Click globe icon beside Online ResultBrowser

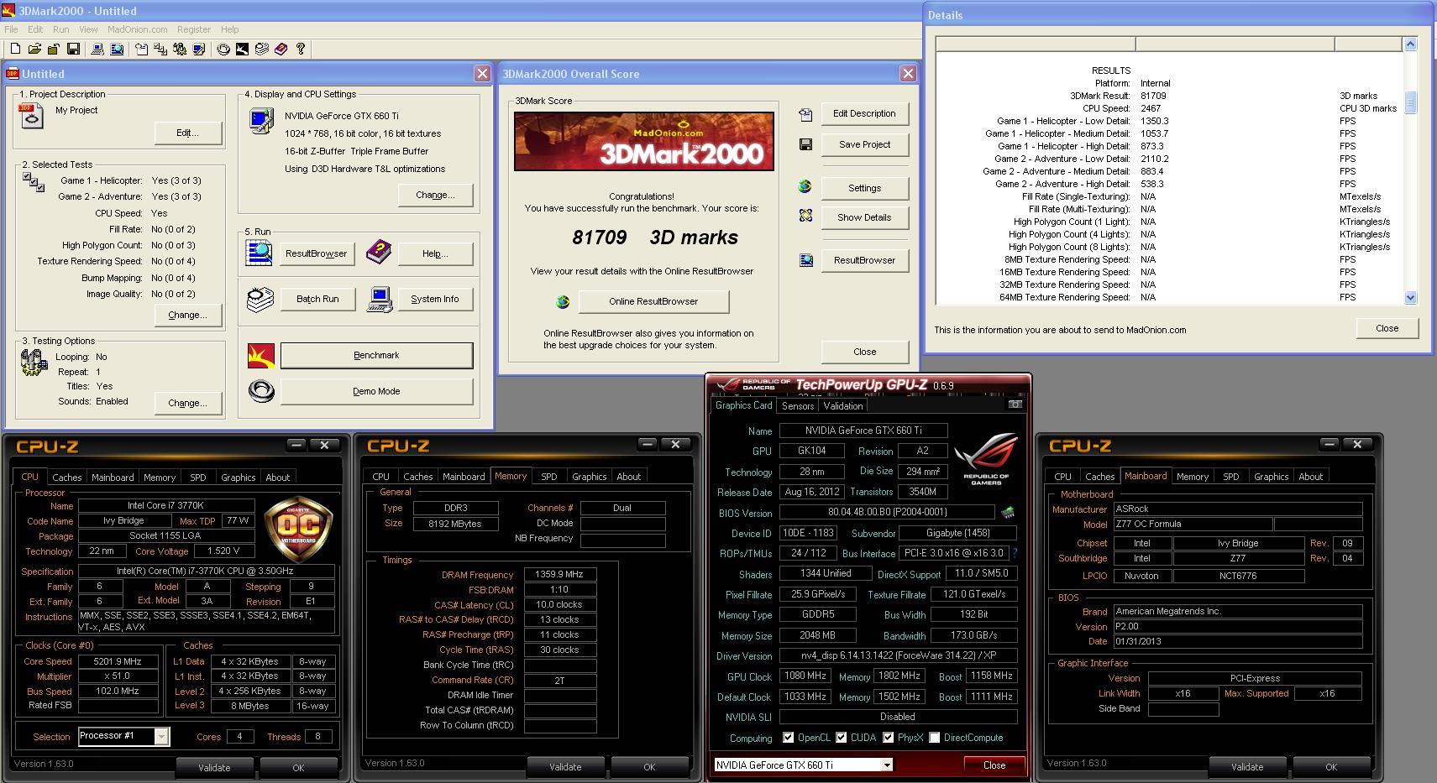[x=563, y=302]
